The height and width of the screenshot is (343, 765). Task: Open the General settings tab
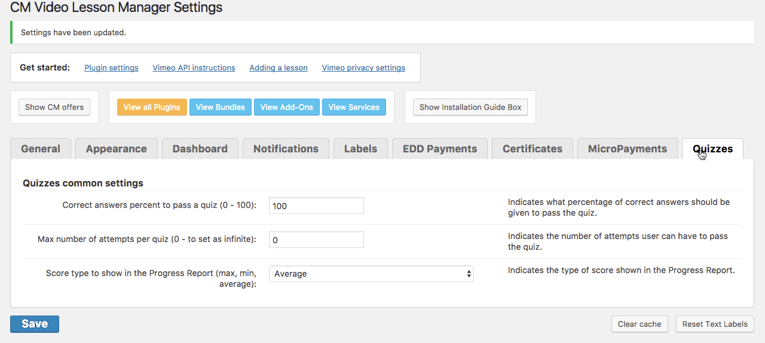pyautogui.click(x=41, y=149)
